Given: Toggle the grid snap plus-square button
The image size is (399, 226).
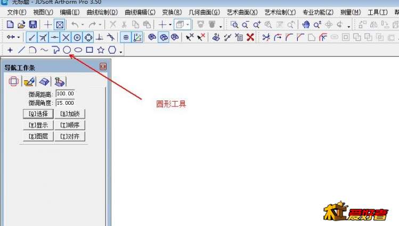Looking at the screenshot, I should pos(126,38).
